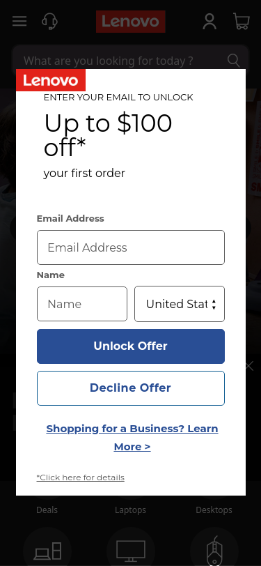Screen dimensions: 261x566
Task: Open the Click here for details link
Action: [x=81, y=477]
